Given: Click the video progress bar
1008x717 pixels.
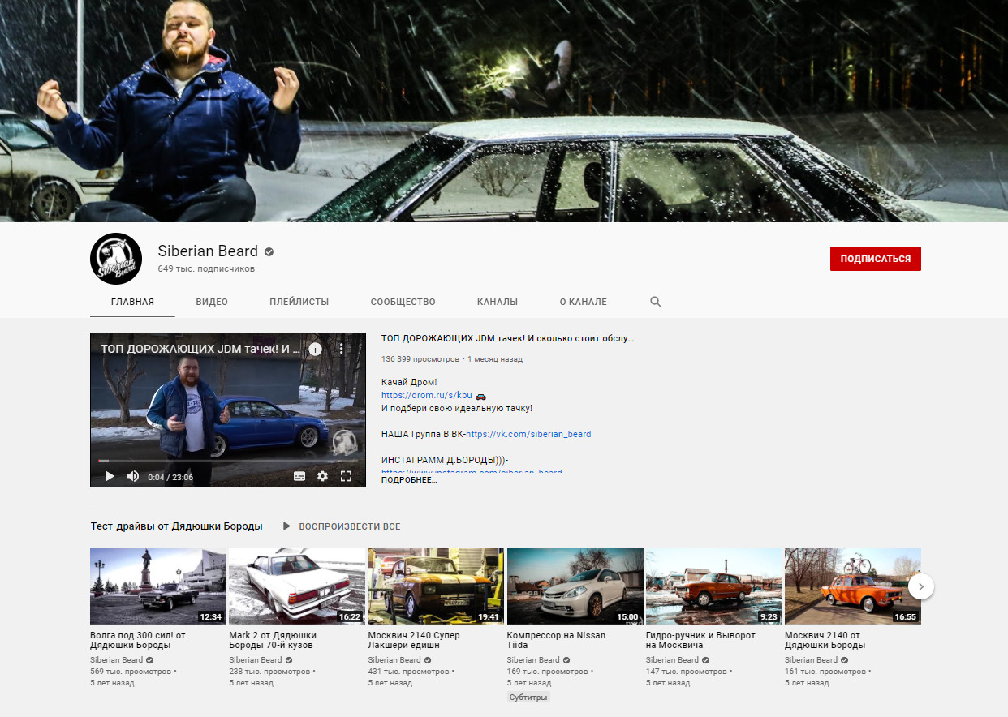Looking at the screenshot, I should click(227, 462).
